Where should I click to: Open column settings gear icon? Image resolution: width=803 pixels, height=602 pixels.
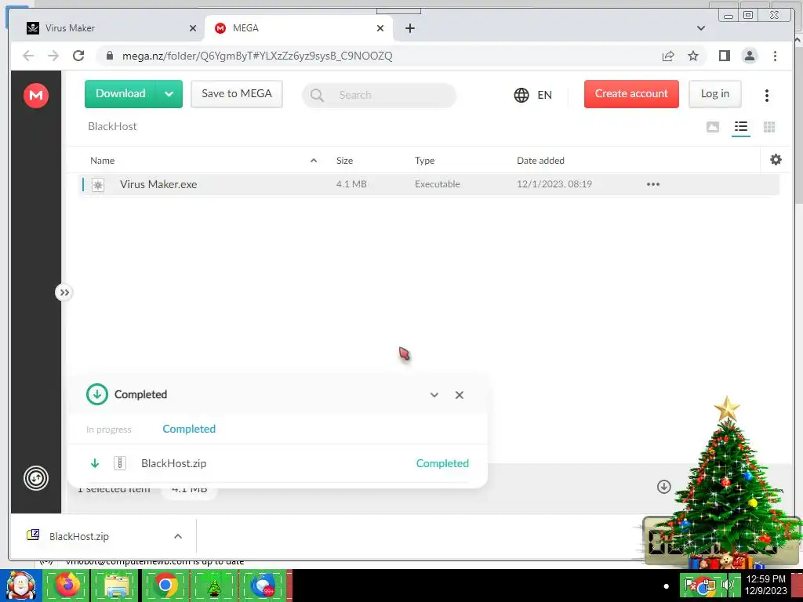click(x=776, y=160)
